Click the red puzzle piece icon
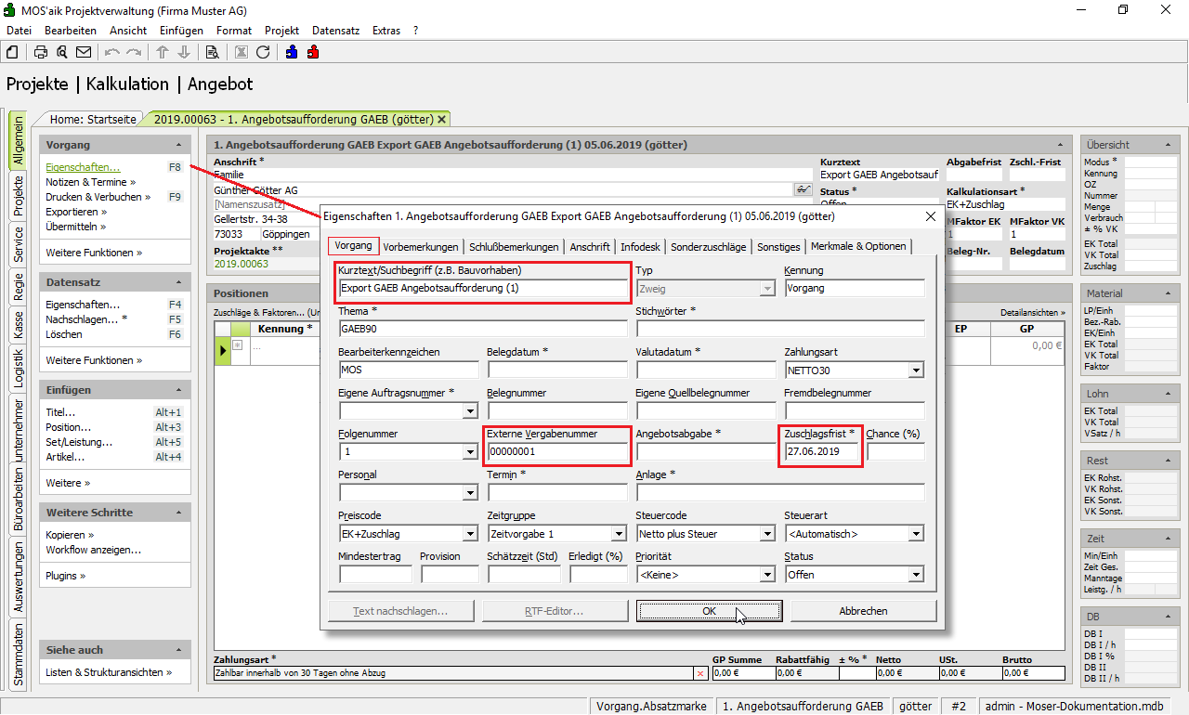 click(313, 52)
